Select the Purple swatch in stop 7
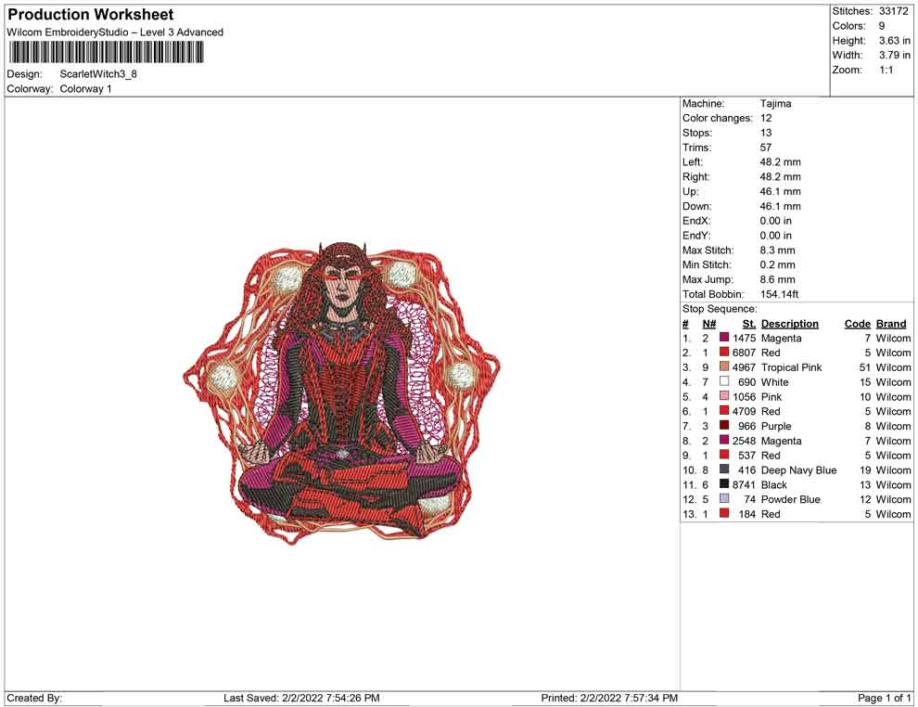The height and width of the screenshot is (707, 918). [724, 425]
